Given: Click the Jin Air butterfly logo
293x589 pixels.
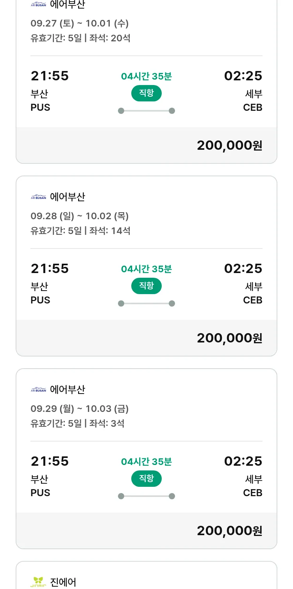Looking at the screenshot, I should (38, 582).
